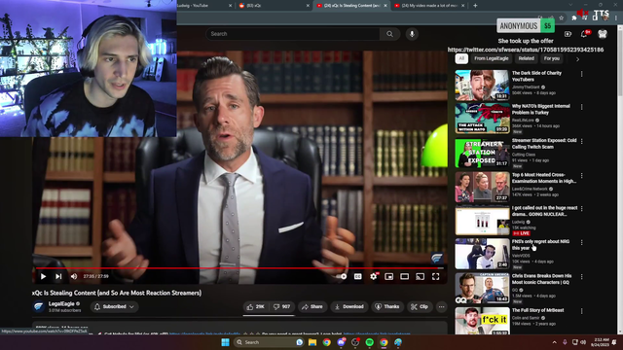Screen dimensions: 623x350
Task: Open the YouTube account avatar menu
Action: click(603, 34)
